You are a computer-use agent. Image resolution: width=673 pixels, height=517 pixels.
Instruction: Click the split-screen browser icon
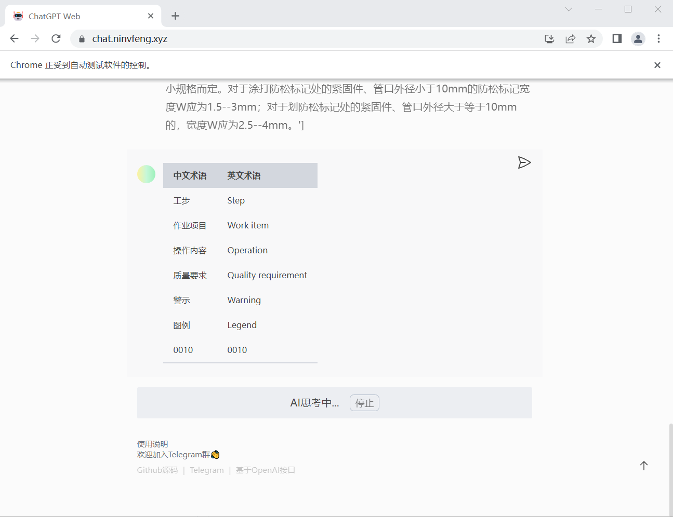tap(617, 38)
